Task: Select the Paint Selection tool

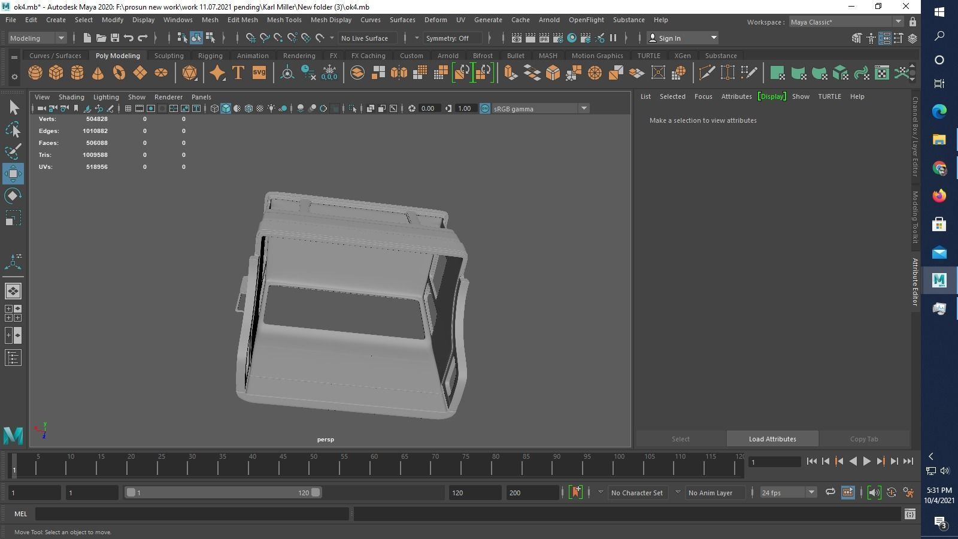Action: 13,151
